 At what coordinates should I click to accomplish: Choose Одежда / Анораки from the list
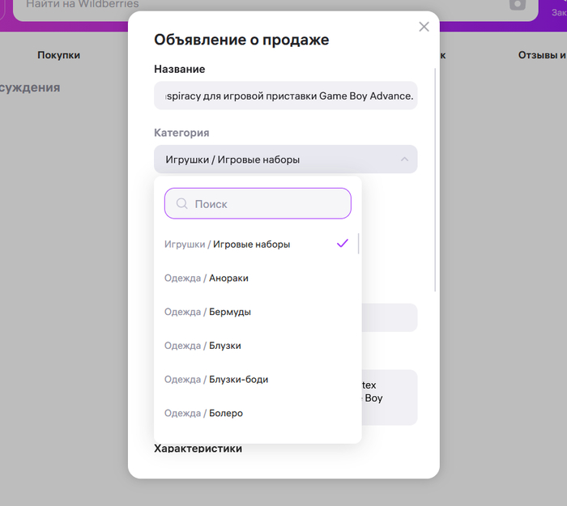pyautogui.click(x=207, y=279)
